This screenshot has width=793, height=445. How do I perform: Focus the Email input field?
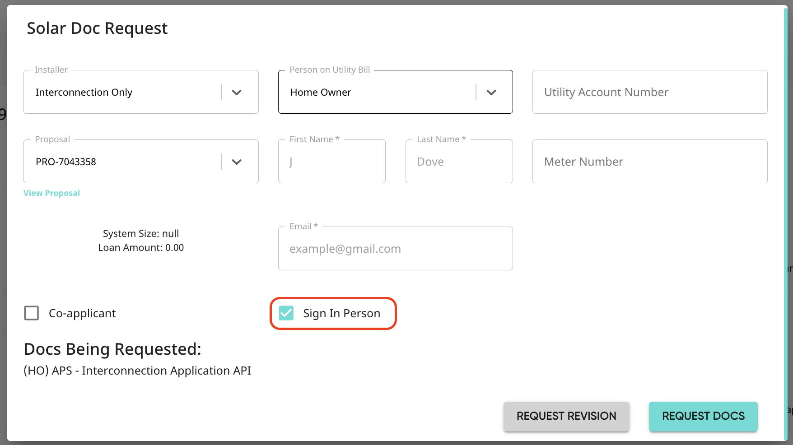(x=395, y=248)
